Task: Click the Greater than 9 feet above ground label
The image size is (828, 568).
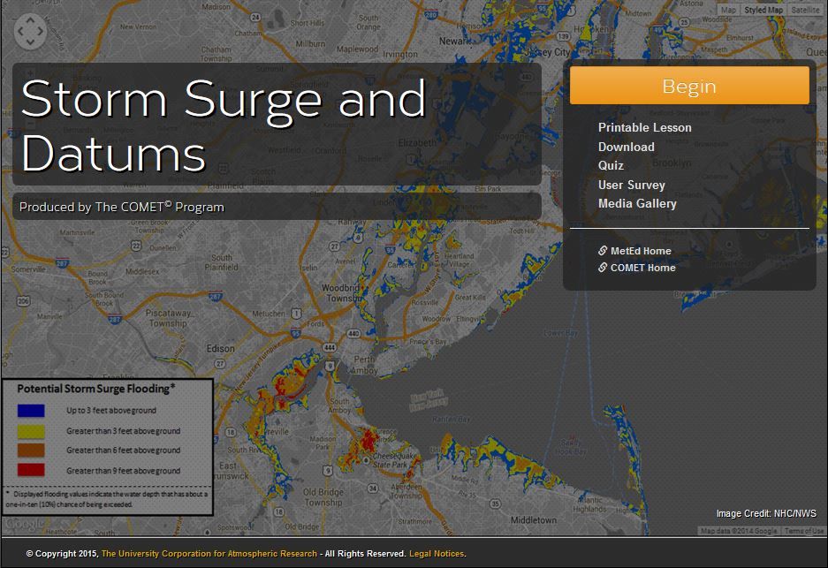Action: point(123,470)
